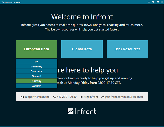The image size is (164, 127).
Task: Pick Sweden from the country list
Action: [37, 86]
